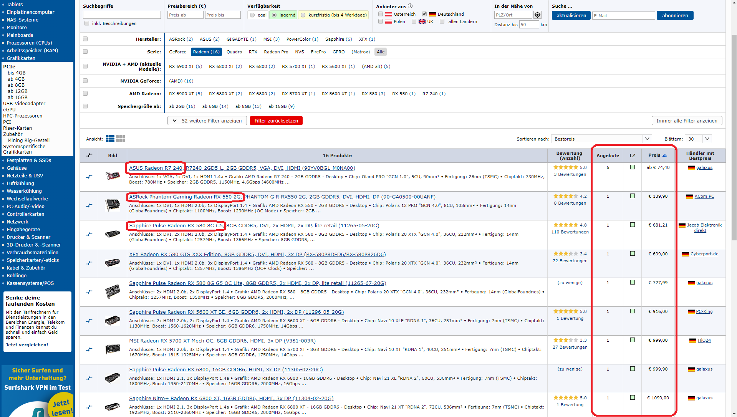Add XFX Radeon RX 580 GTS to comparison
The image size is (737, 417).
point(89,263)
